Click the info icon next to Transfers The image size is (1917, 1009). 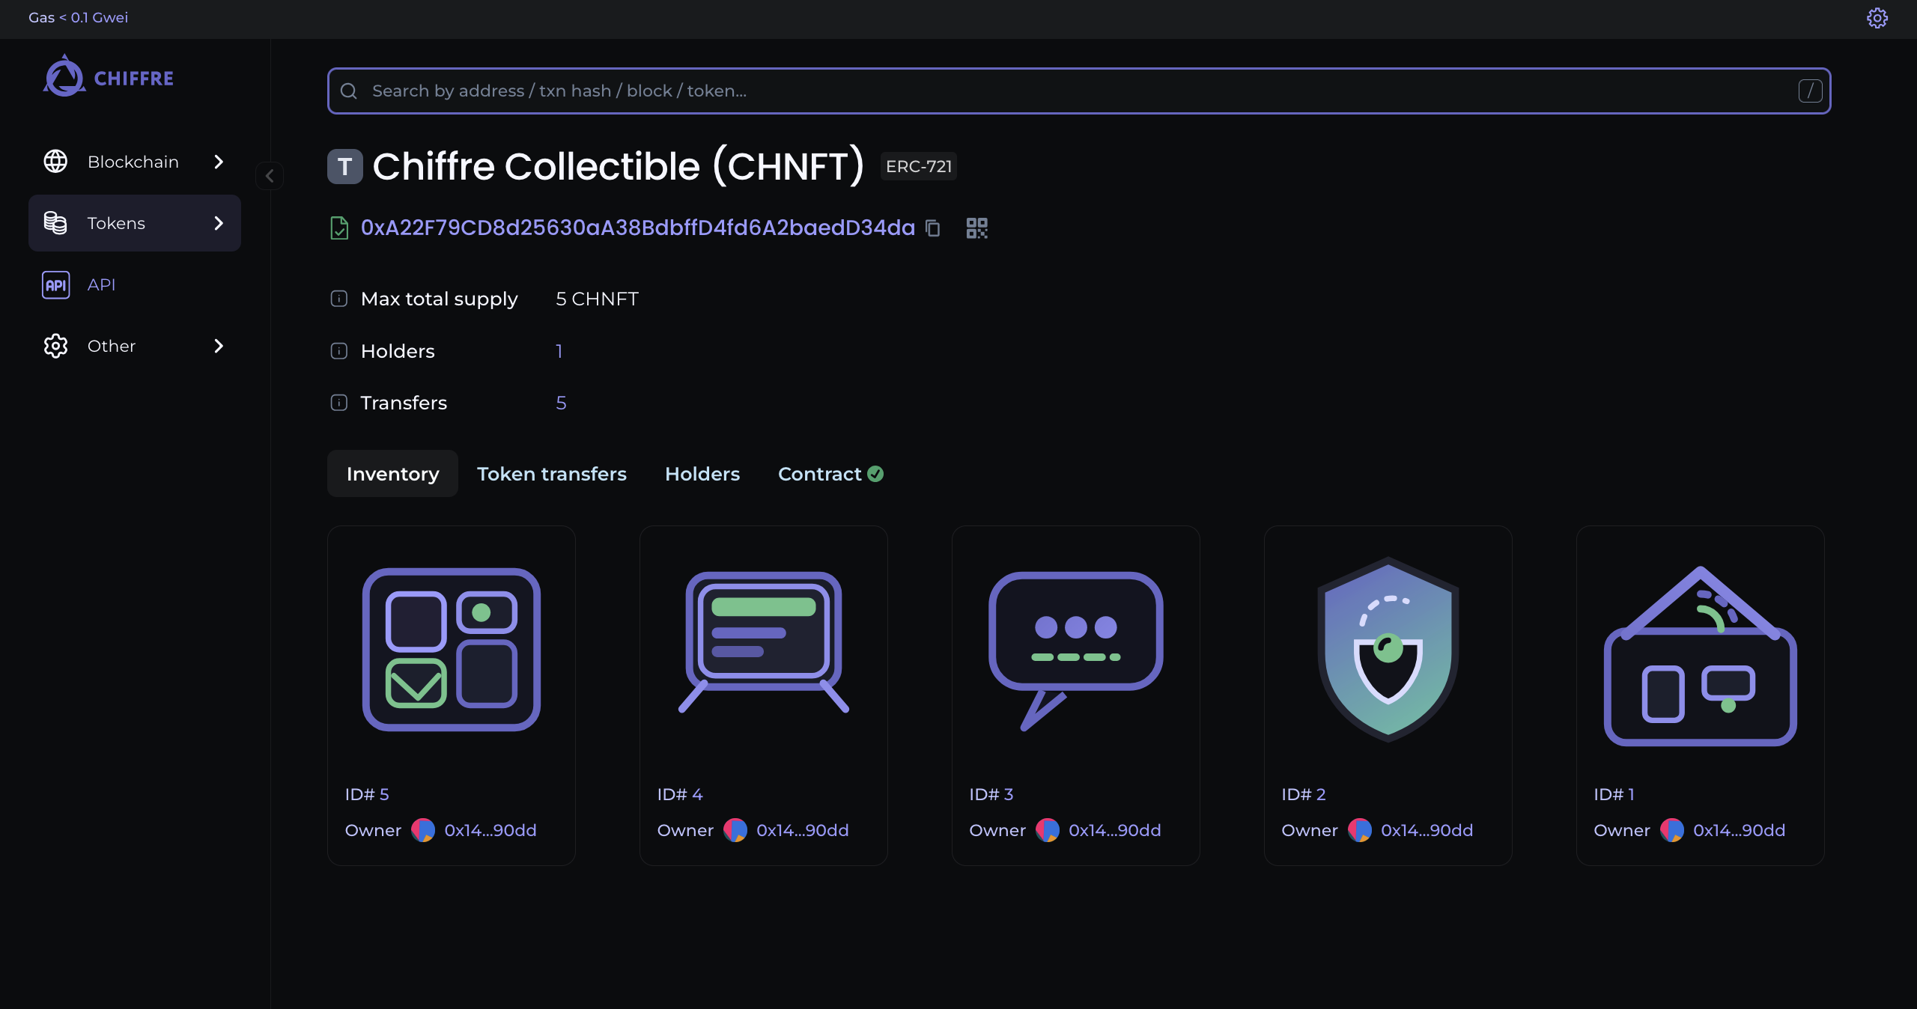point(338,403)
